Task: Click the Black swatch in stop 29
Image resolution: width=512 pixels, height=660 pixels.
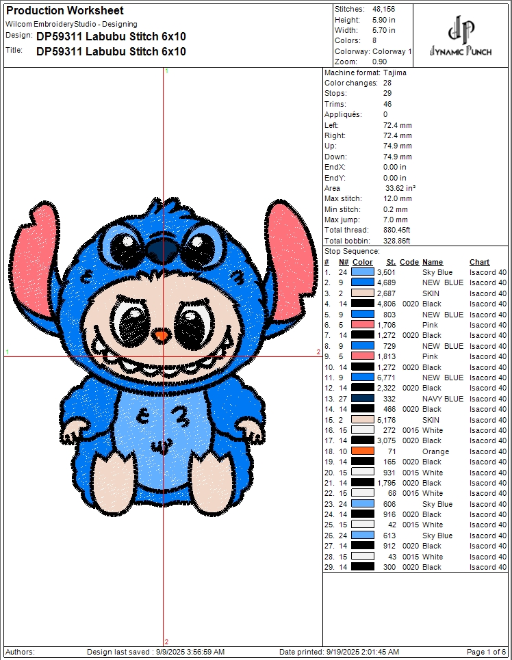Action: point(362,567)
